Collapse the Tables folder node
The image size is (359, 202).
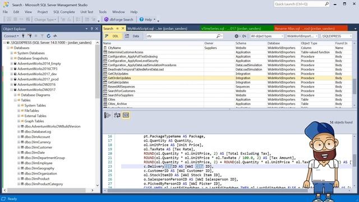(x=15, y=100)
